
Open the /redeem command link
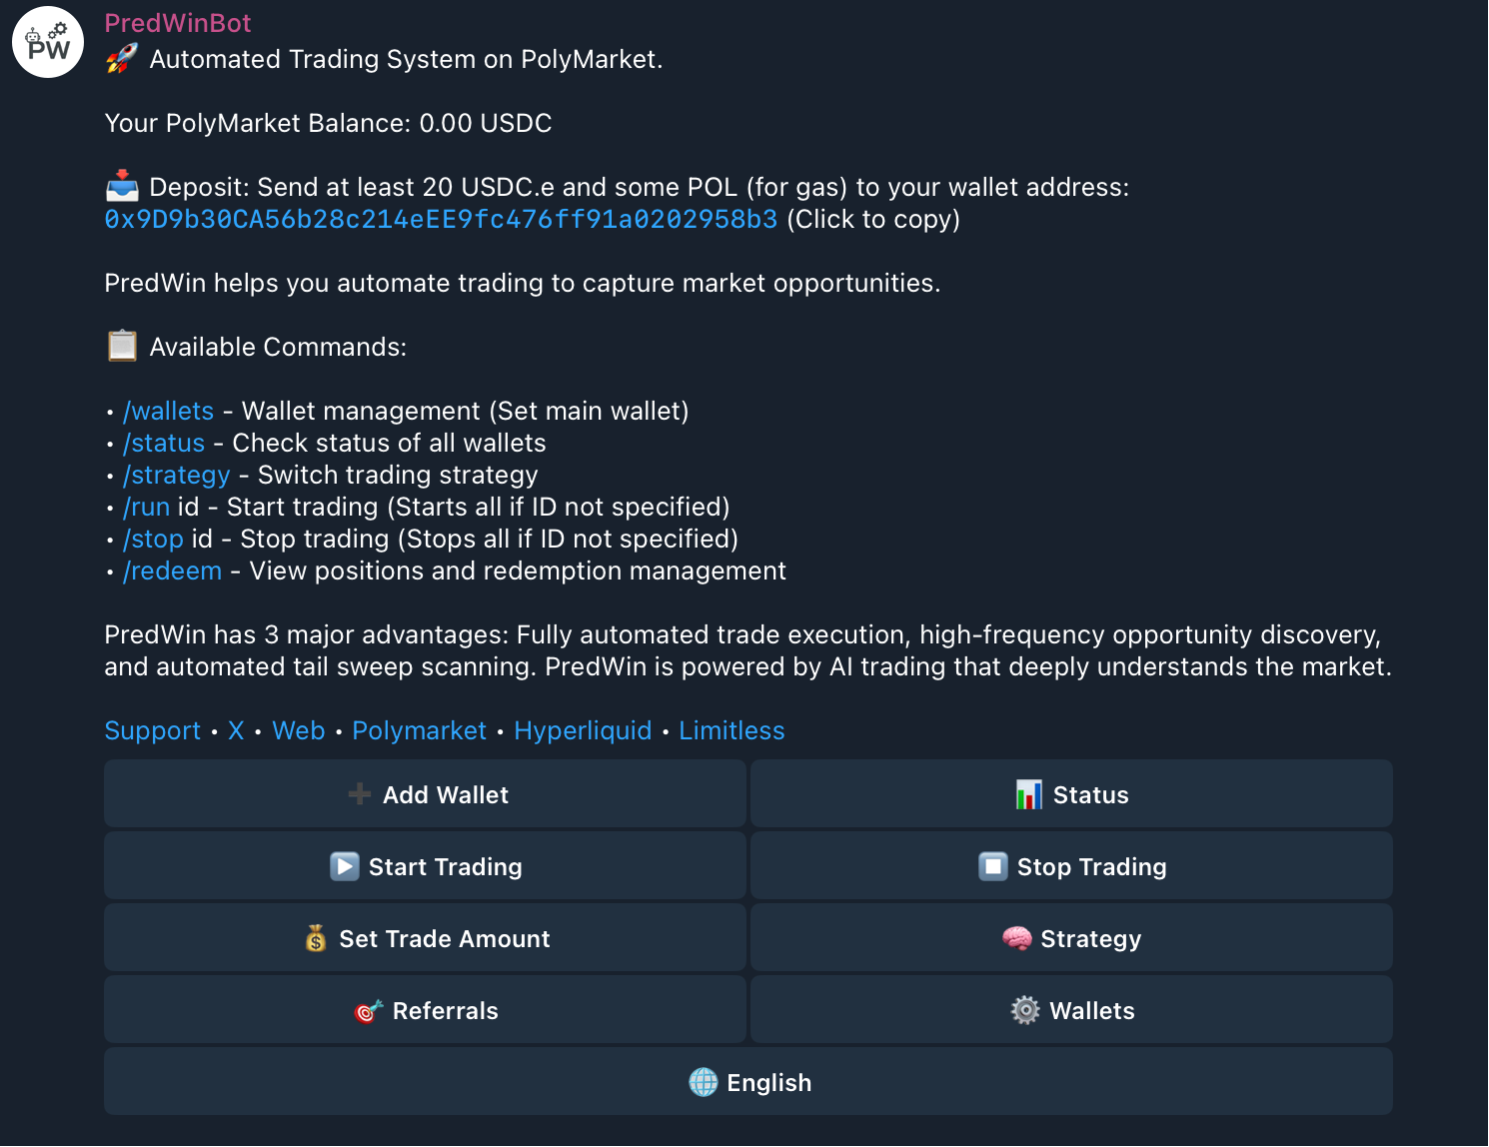pyautogui.click(x=173, y=571)
